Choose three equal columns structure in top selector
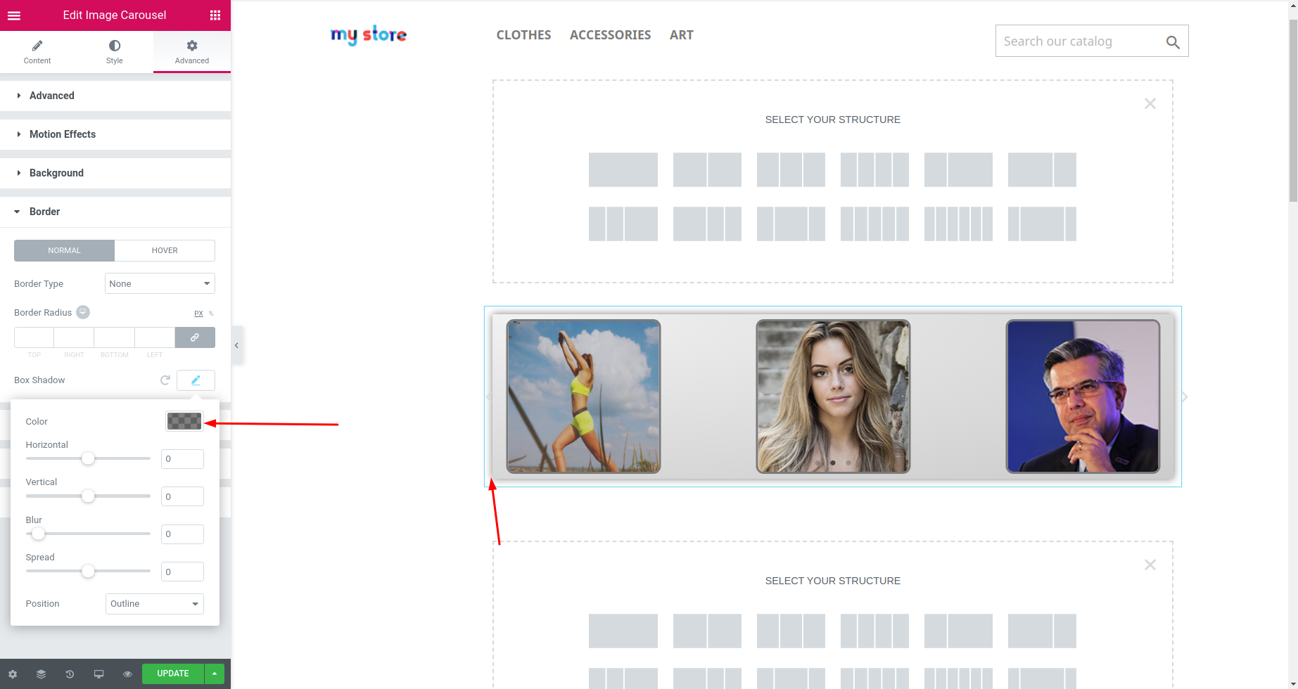 coord(791,169)
